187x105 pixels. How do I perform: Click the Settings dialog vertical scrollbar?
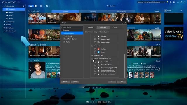pos(125,66)
